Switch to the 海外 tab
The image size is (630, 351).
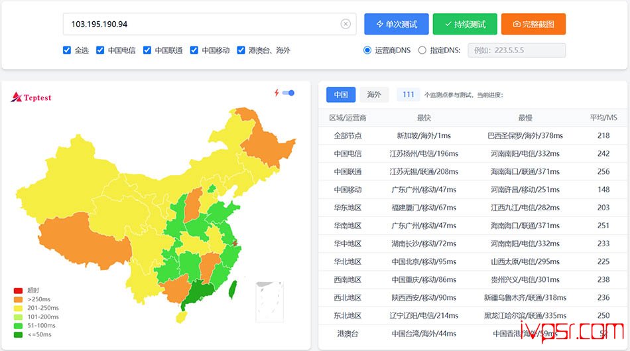tap(373, 94)
